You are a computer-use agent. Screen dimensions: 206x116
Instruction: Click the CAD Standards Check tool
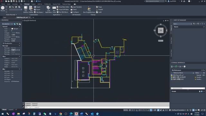tap(74, 10)
